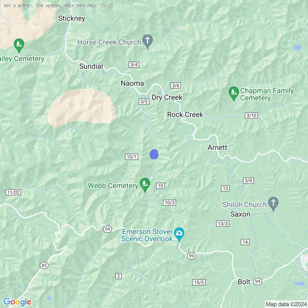Click the Rock Creek label
This screenshot has height=308, width=308.
(185, 114)
